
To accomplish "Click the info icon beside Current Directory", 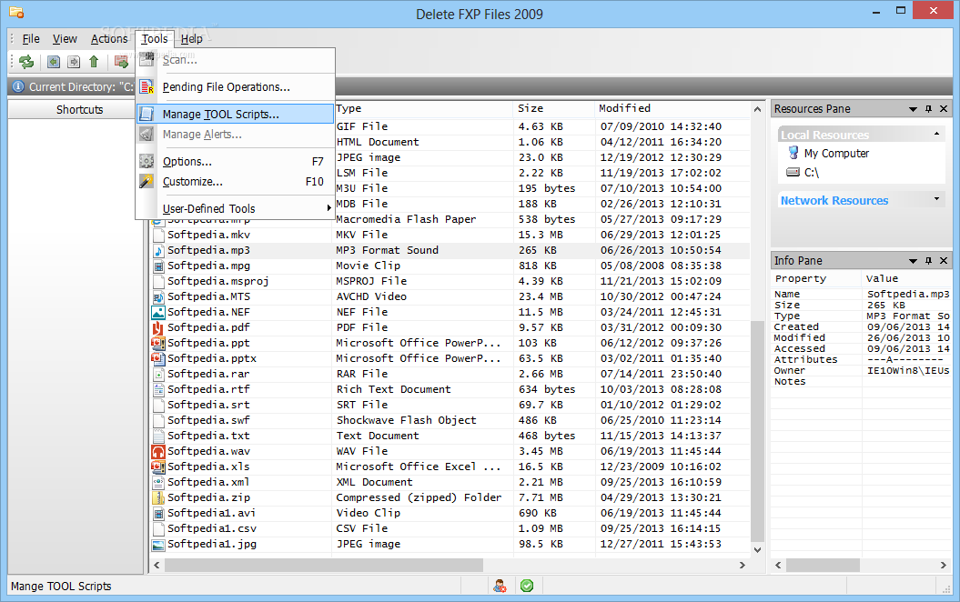I will pos(18,87).
